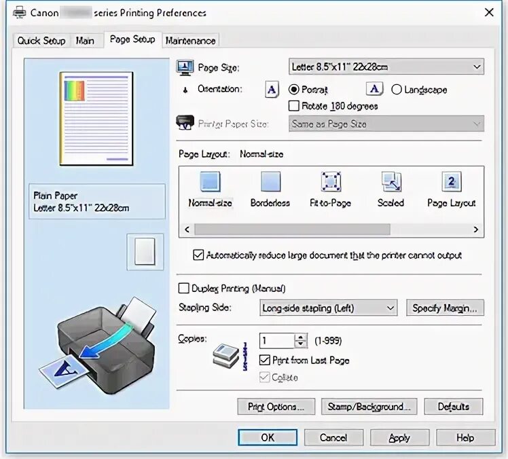Click the Landscape orientation page icon

tap(374, 88)
